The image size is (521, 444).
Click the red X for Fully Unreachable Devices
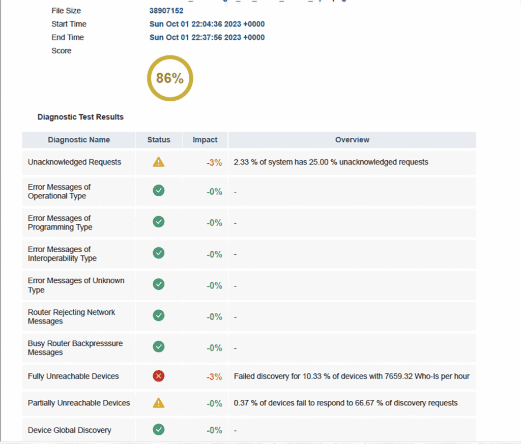[x=159, y=376]
